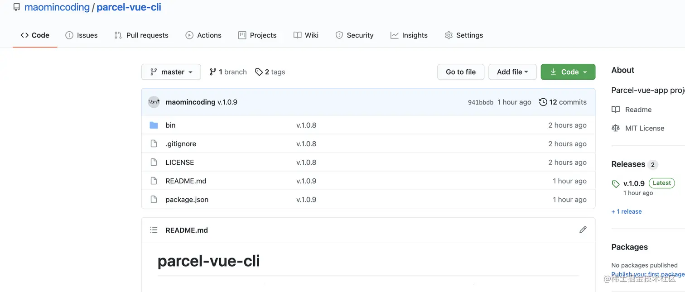Click the commits history clock icon

click(x=543, y=102)
